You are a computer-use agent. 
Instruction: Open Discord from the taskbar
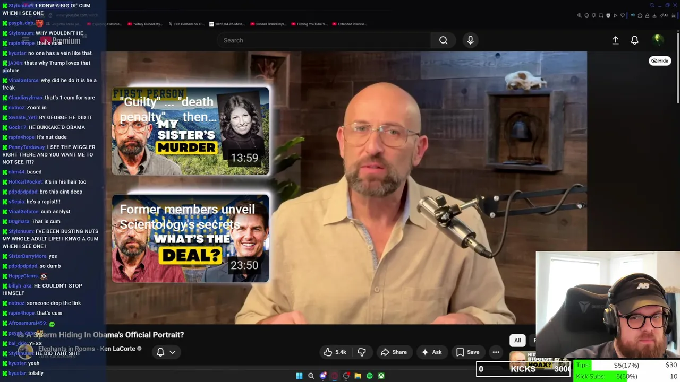pos(322,376)
